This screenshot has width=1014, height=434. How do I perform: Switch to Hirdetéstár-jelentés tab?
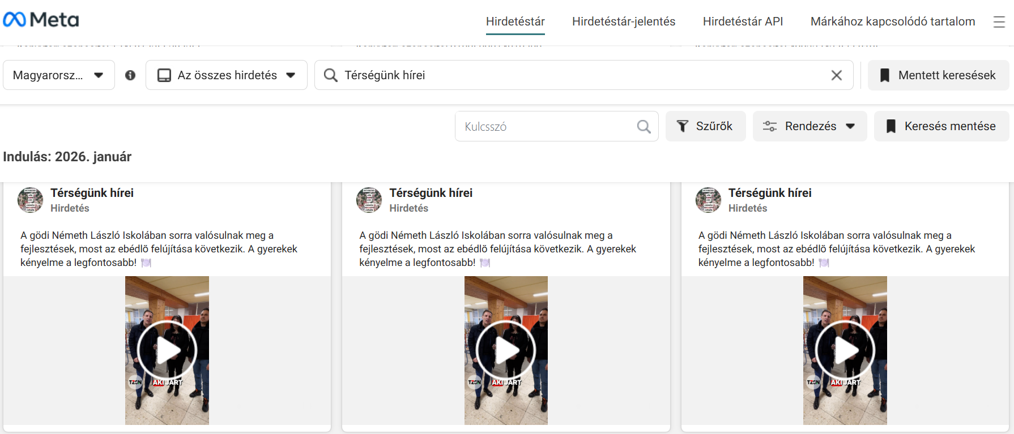click(x=623, y=22)
